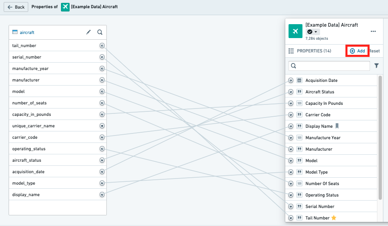
Task: Click the teal aircraft icon in header
Action: point(65,7)
